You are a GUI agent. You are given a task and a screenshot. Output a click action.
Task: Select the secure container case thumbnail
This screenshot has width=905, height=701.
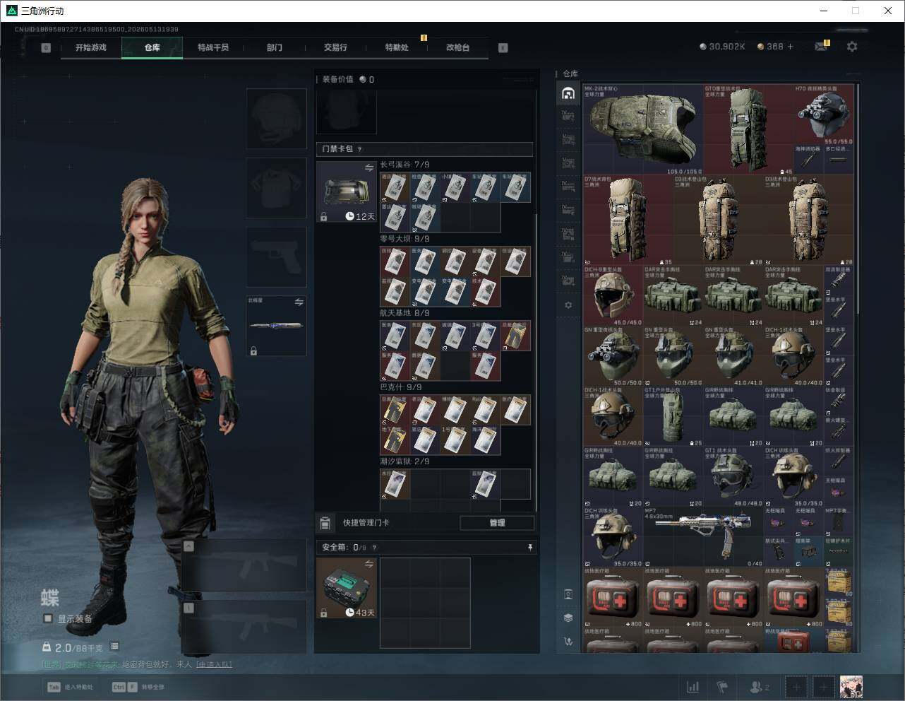tap(347, 588)
